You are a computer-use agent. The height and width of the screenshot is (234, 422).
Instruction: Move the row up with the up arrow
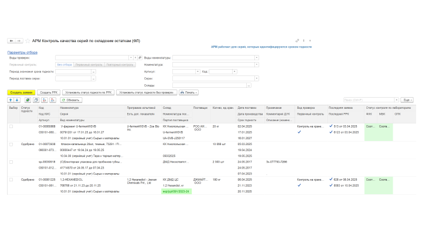tap(10, 100)
